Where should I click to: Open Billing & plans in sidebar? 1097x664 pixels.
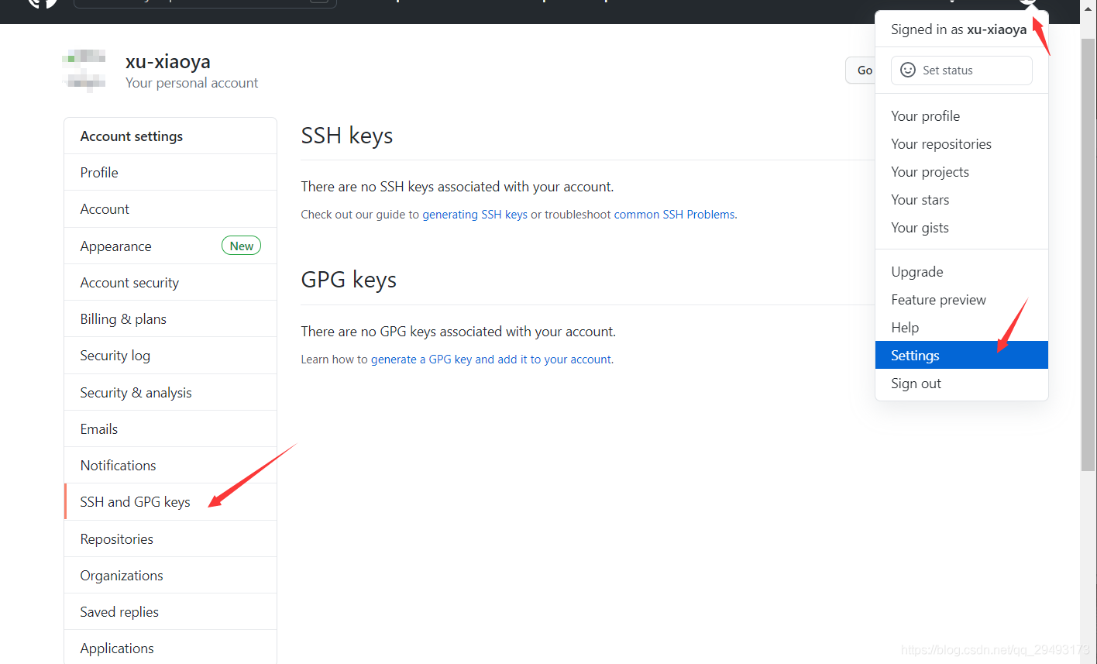pos(170,318)
